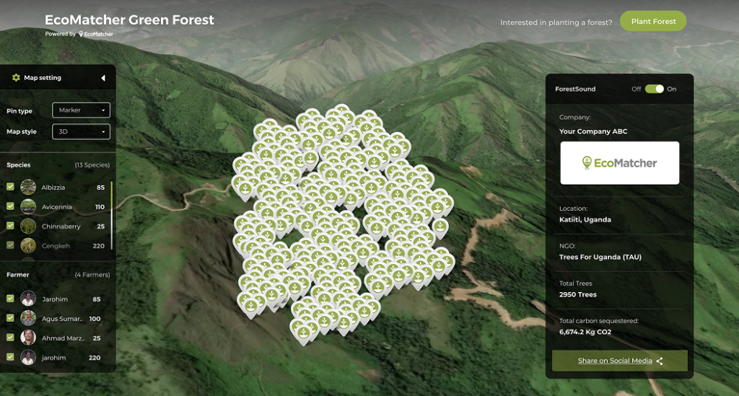This screenshot has height=396, width=739.
Task: Uncheck the Albizzia species checkbox
Action: coord(10,187)
